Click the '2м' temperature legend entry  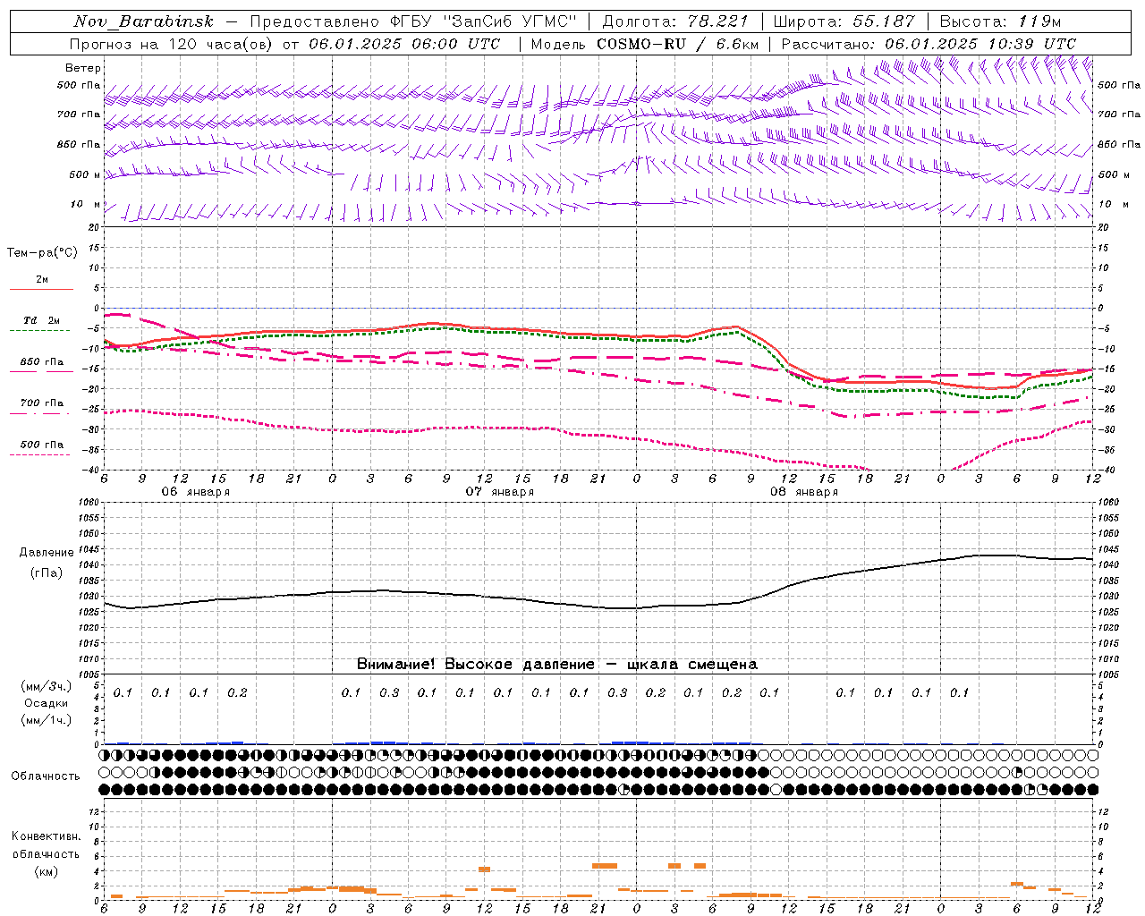tap(42, 280)
